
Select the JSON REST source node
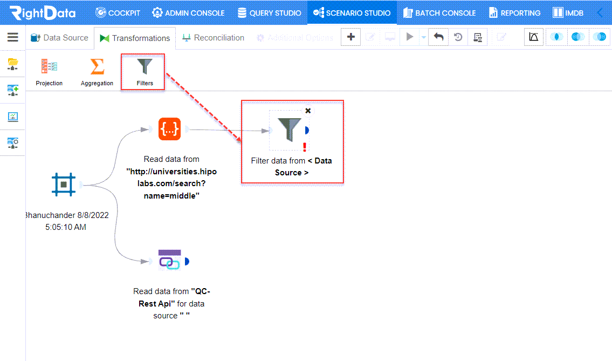click(169, 128)
